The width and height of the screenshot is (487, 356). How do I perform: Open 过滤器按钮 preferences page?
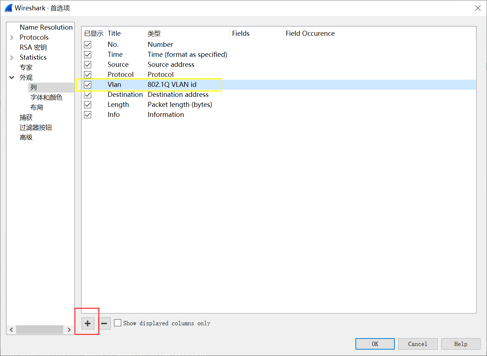click(x=36, y=127)
